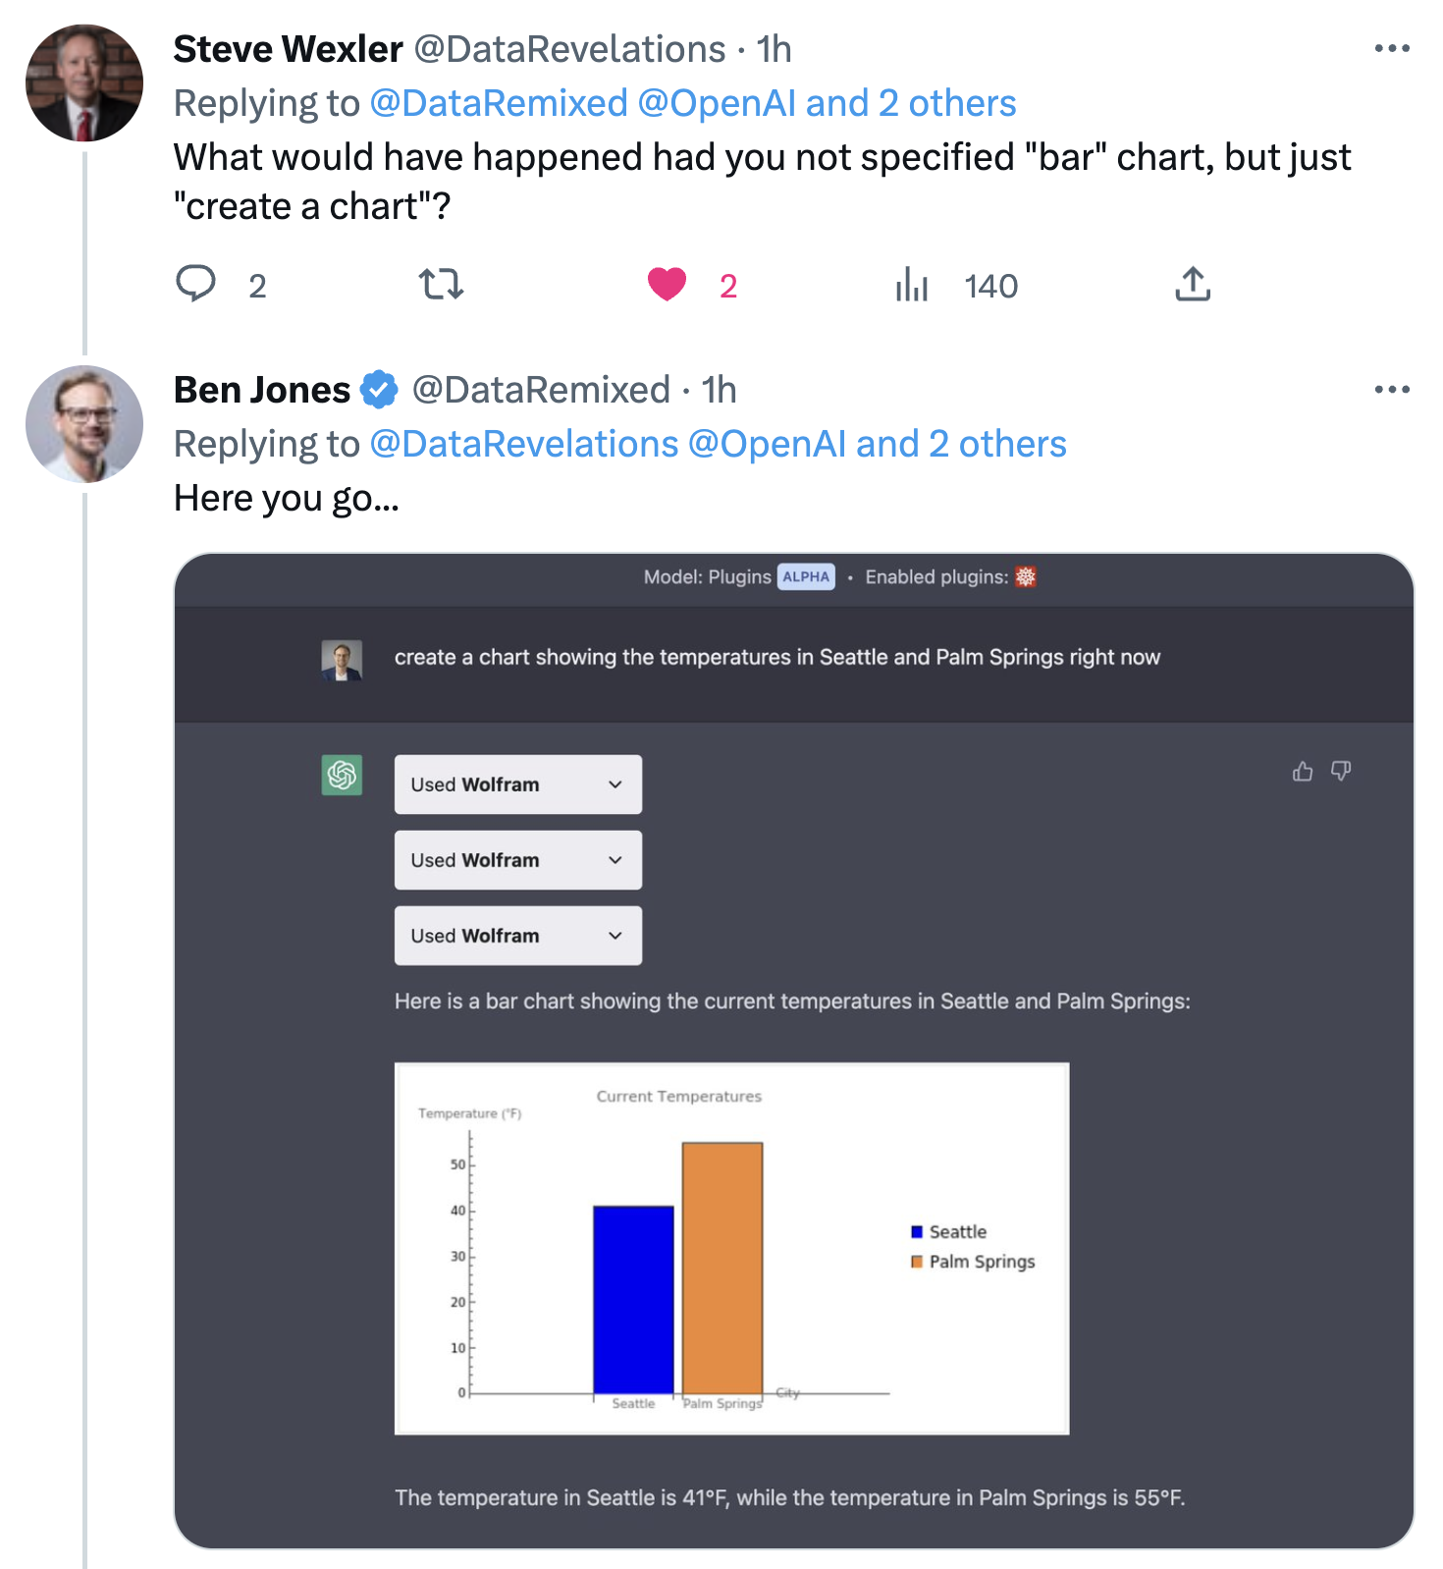Click the Plugins ALPHA badge

pos(804,577)
